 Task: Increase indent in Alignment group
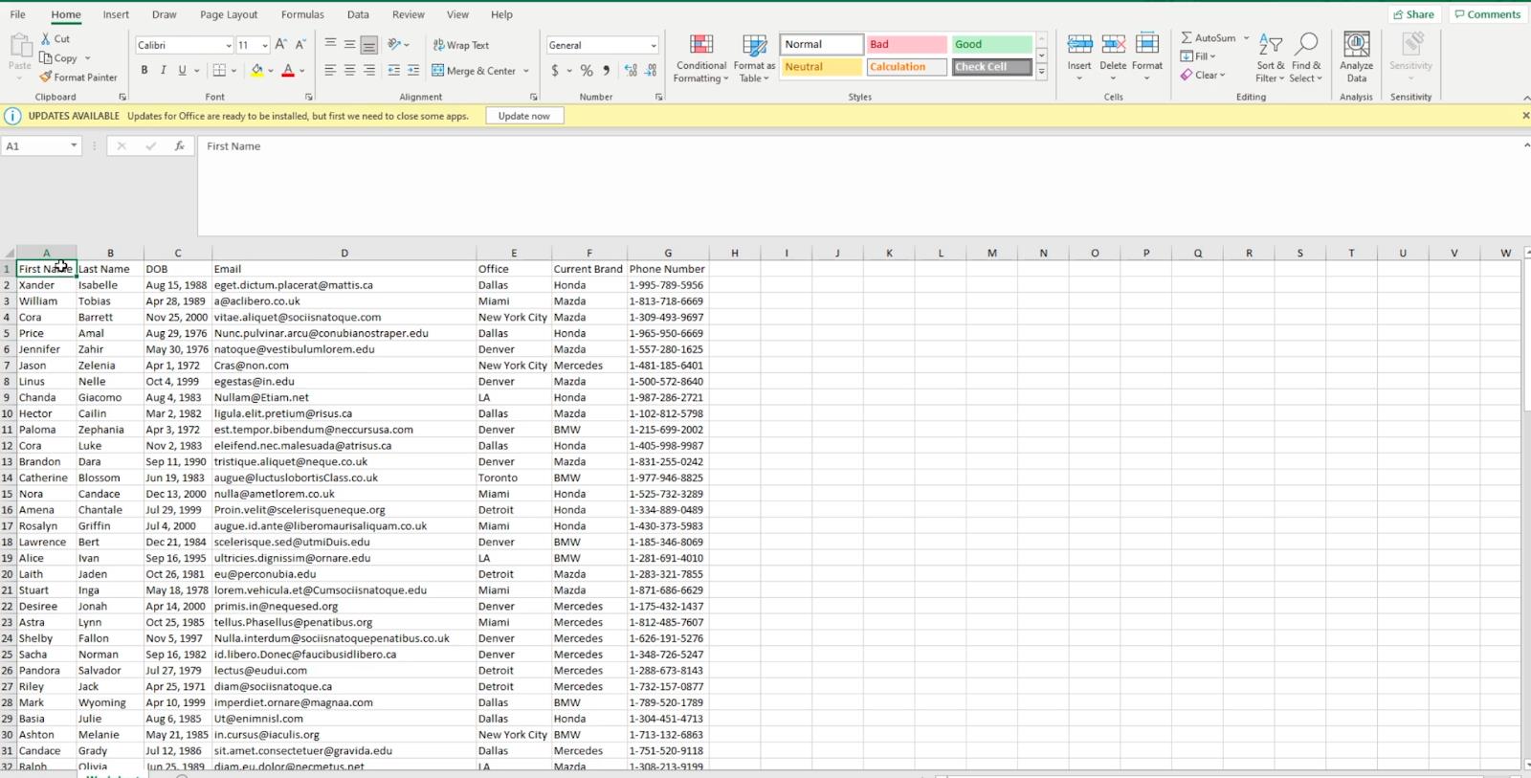point(413,71)
